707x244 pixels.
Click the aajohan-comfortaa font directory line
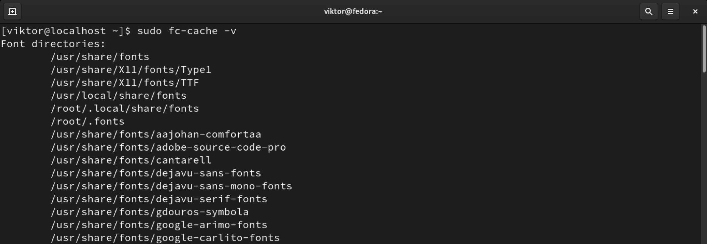pyautogui.click(x=156, y=134)
